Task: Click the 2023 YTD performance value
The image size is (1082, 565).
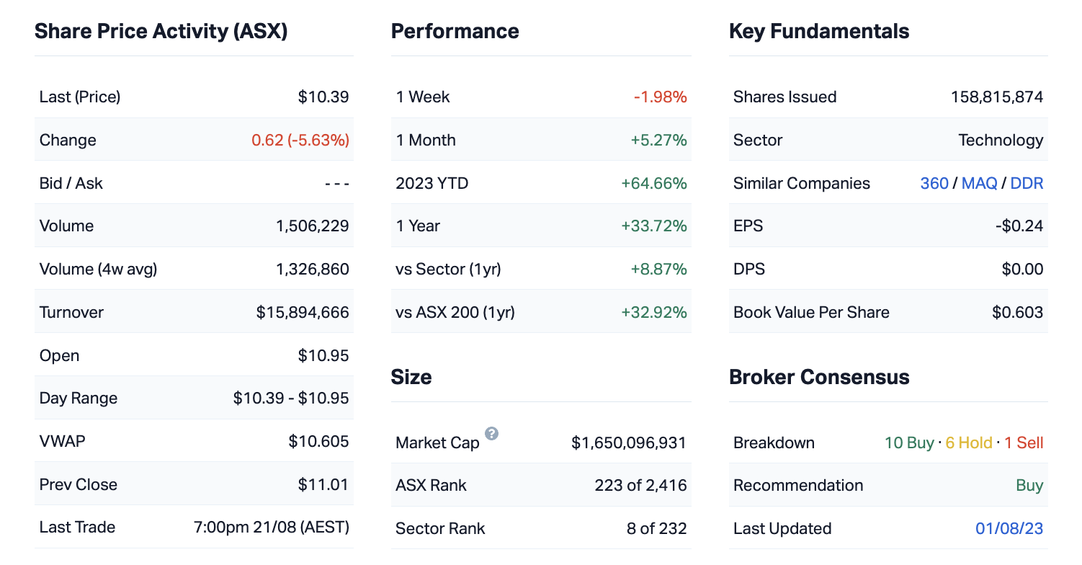Action: [653, 183]
